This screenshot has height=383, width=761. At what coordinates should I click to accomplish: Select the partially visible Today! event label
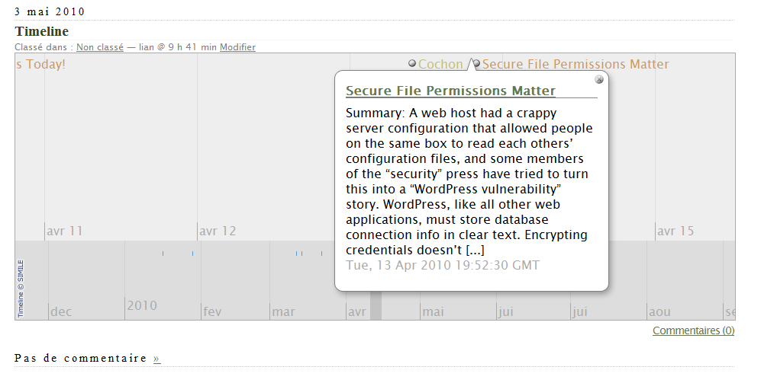click(x=40, y=64)
